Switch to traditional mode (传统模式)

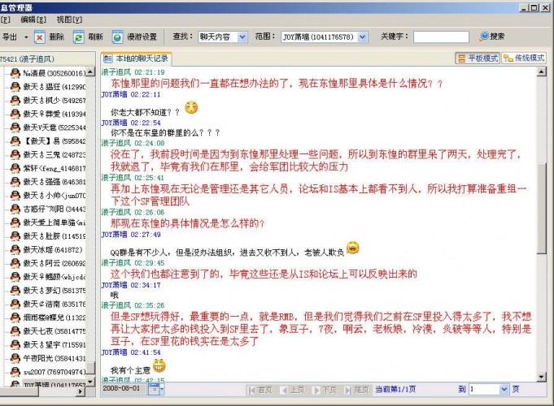tap(524, 58)
